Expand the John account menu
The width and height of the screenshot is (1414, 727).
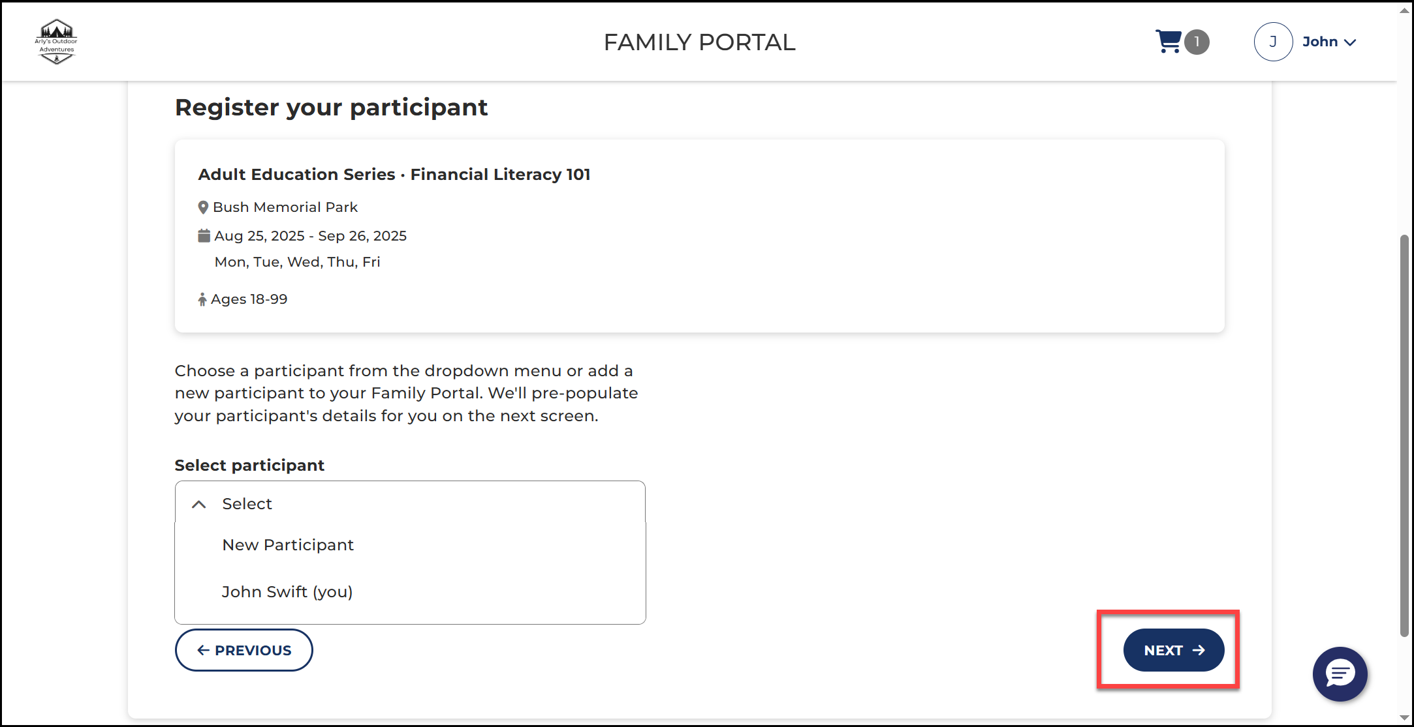1329,42
